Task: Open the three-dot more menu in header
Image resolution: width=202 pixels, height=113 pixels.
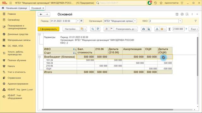Action: tap(192, 14)
